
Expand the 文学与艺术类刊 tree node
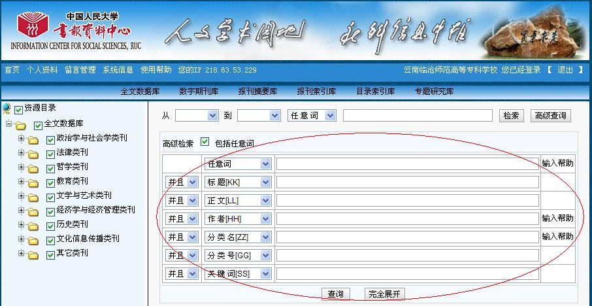(x=22, y=195)
